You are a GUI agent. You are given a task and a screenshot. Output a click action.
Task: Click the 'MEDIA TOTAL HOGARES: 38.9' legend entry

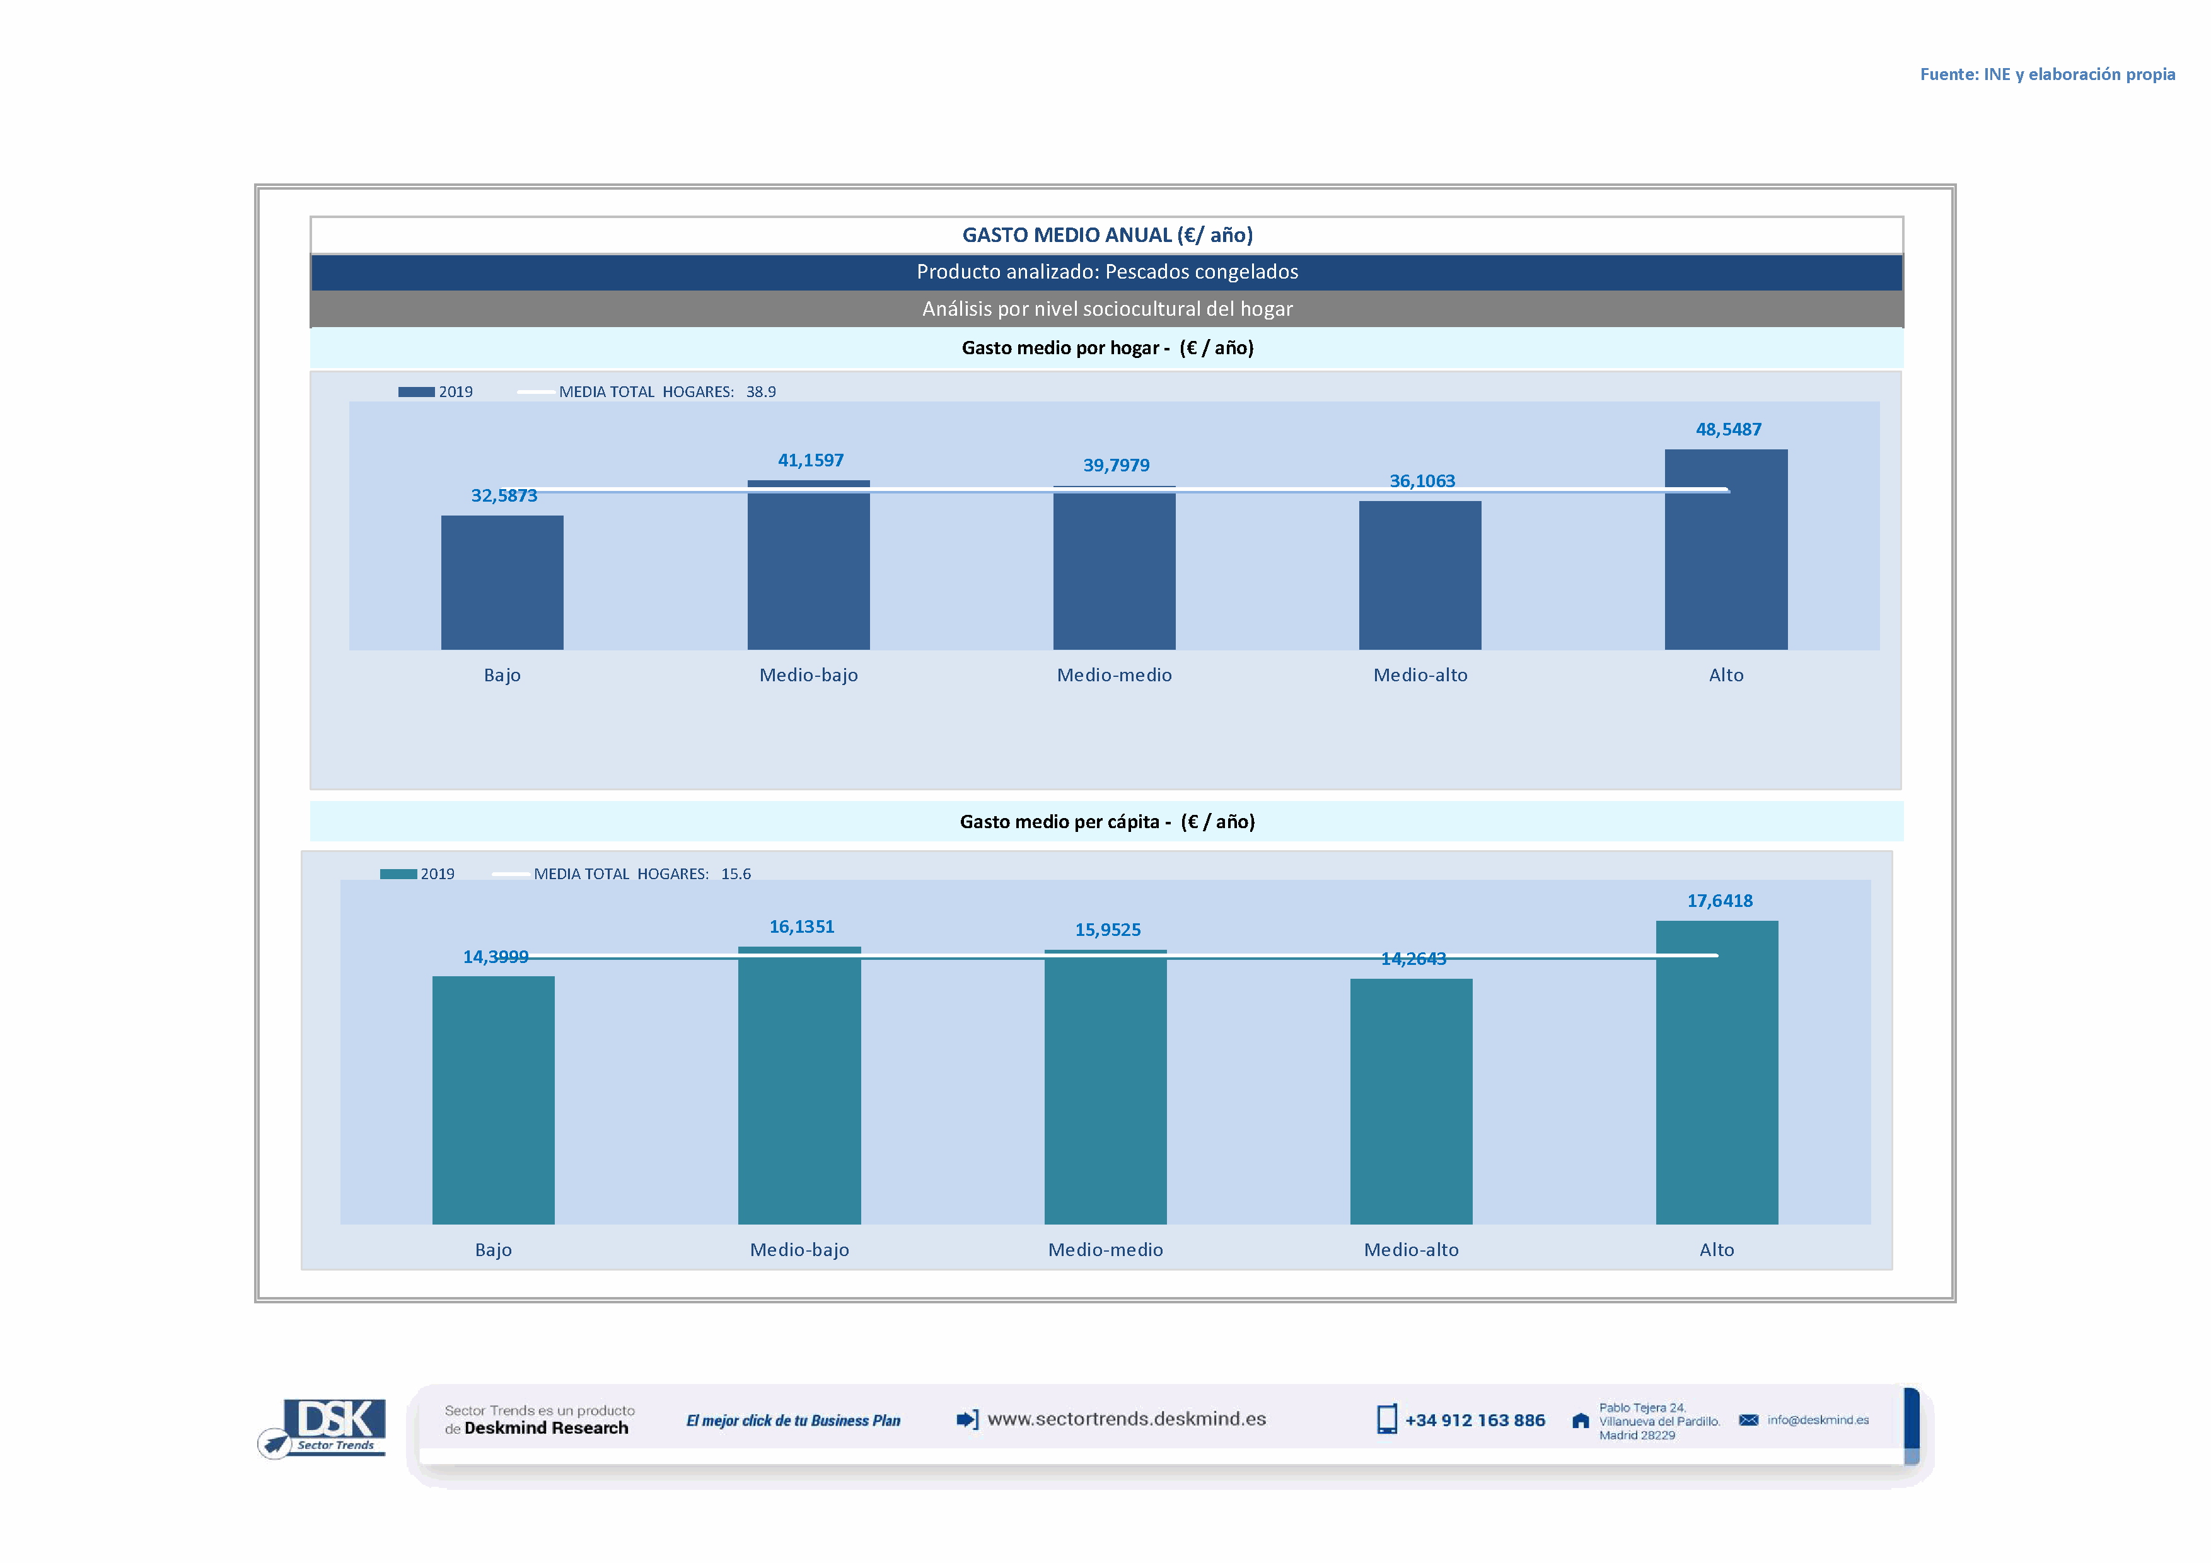click(666, 392)
